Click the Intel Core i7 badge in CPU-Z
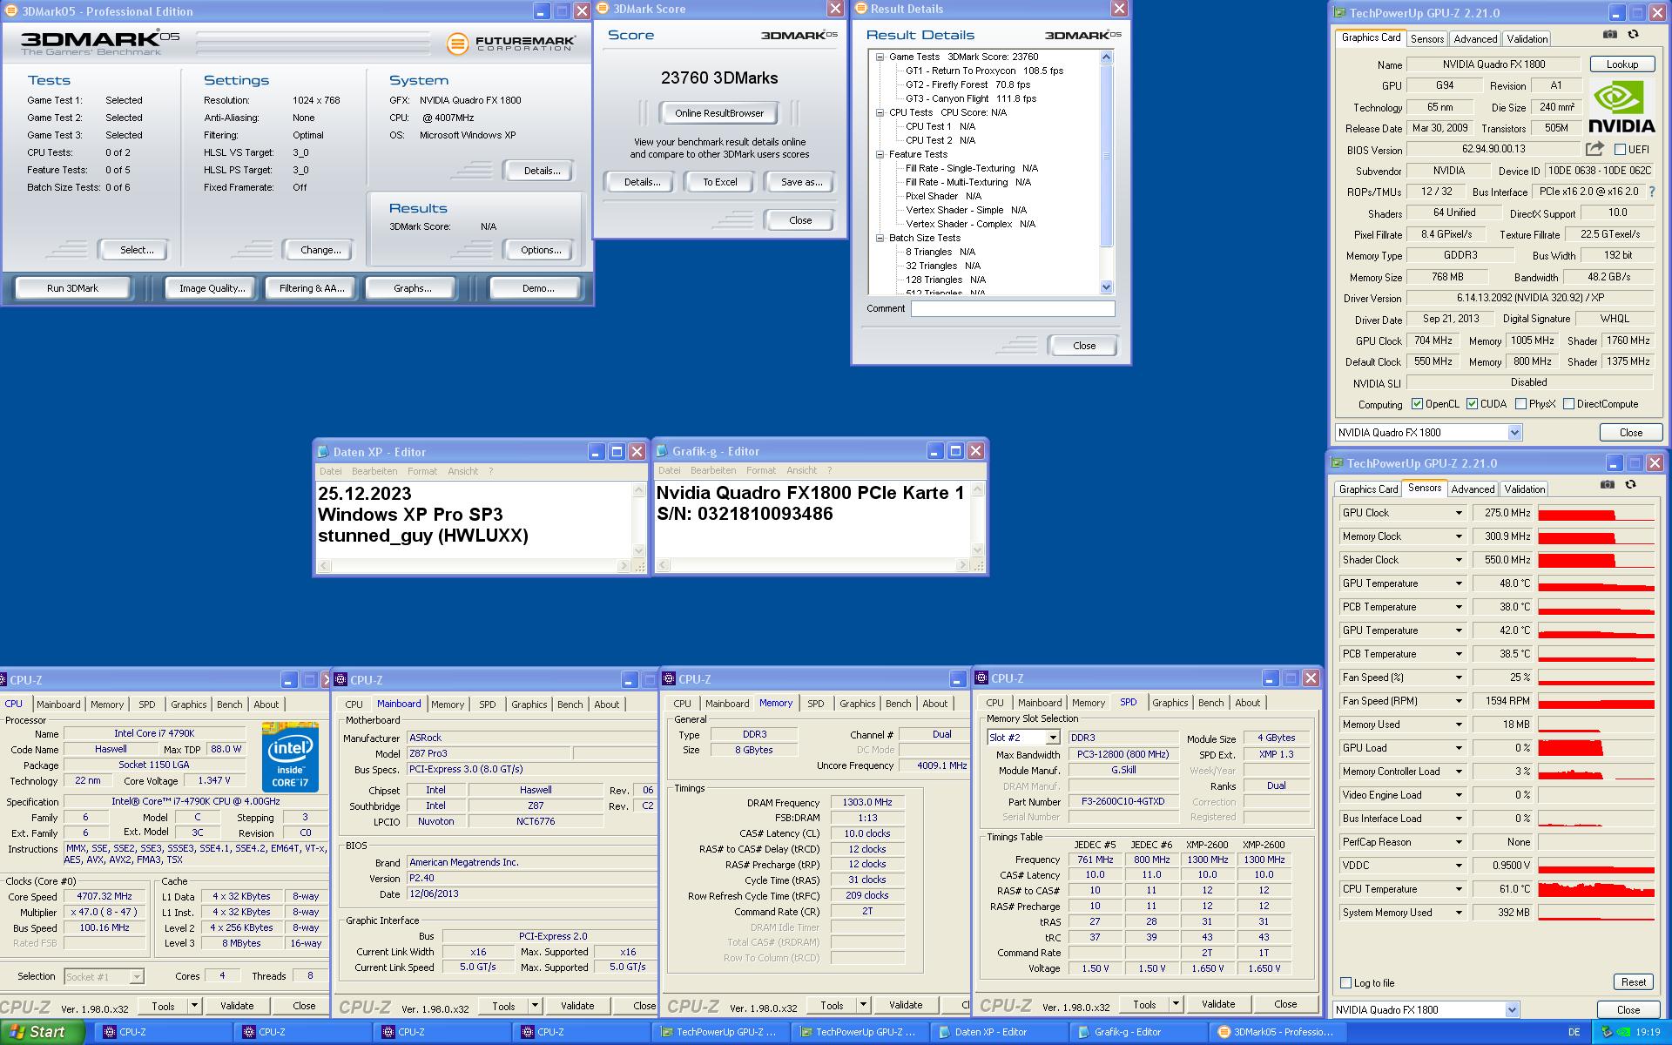 click(x=290, y=757)
